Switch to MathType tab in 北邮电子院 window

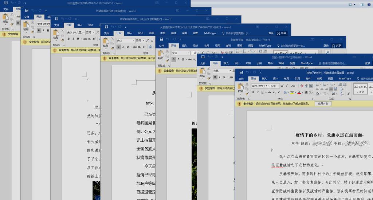pos(265,46)
